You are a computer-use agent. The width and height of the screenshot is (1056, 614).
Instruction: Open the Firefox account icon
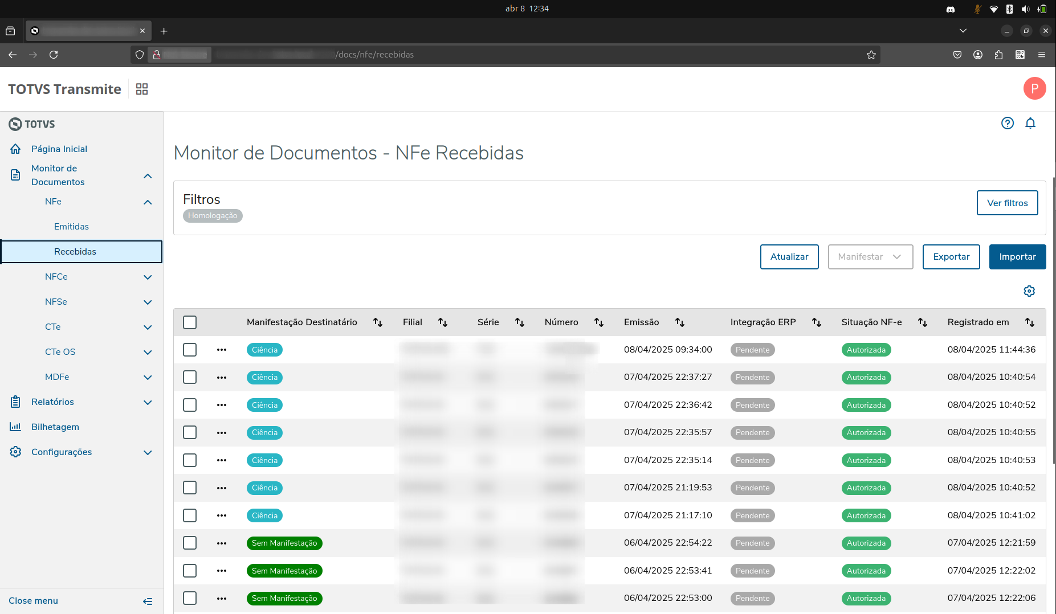pos(978,55)
